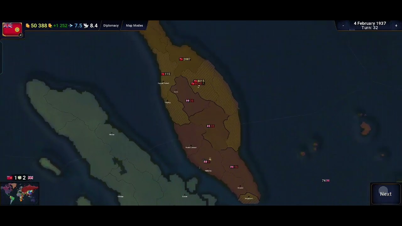Click the red ensign flag in battle score
Screen dimensions: 402x226
click(x=10, y=178)
